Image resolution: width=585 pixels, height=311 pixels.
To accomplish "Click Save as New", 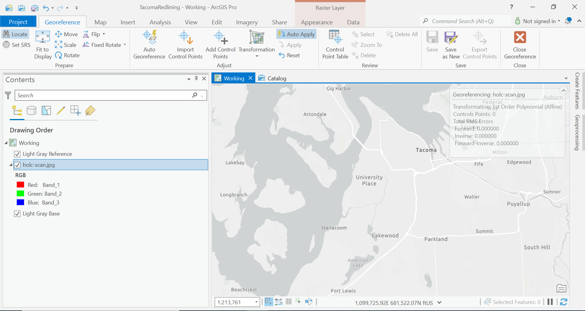I will pyautogui.click(x=451, y=45).
